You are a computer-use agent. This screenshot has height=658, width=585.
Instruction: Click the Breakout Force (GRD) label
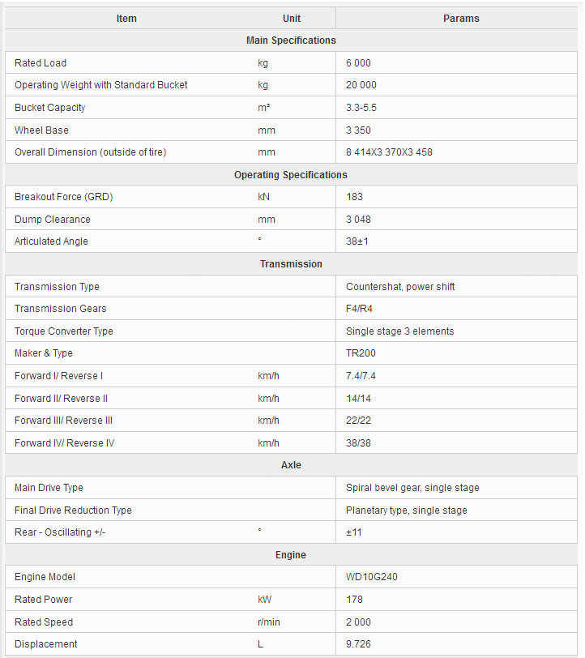coord(63,197)
